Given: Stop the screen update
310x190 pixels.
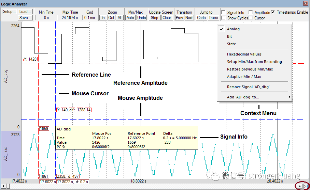Looking at the screenshot, I should pos(154,18).
